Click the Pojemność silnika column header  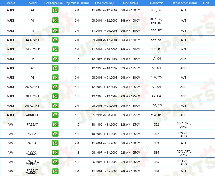coord(77,3)
